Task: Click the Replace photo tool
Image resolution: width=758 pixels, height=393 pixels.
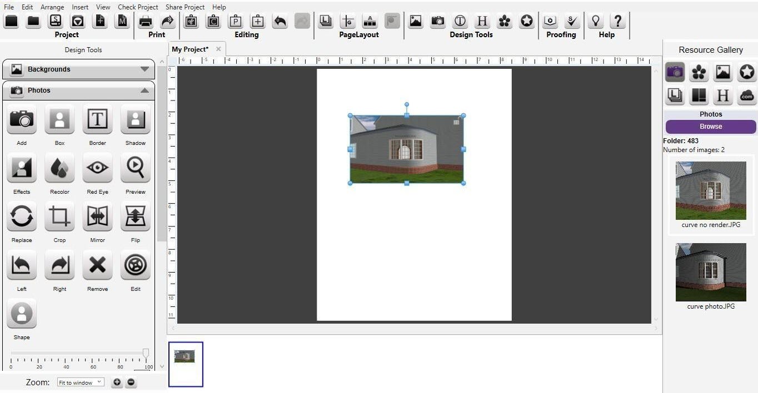Action: (x=22, y=216)
